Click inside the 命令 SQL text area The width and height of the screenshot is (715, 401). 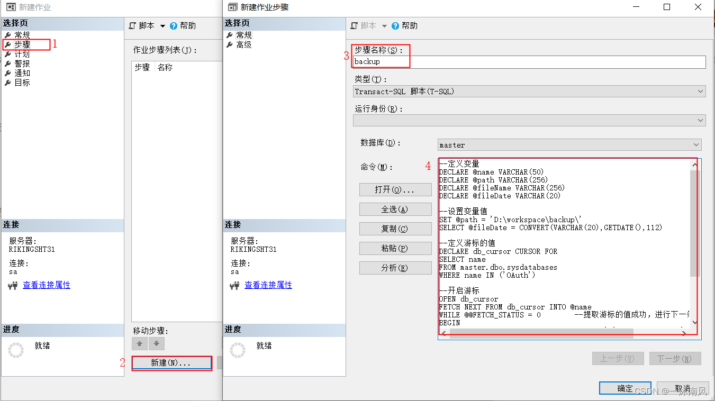pos(564,243)
